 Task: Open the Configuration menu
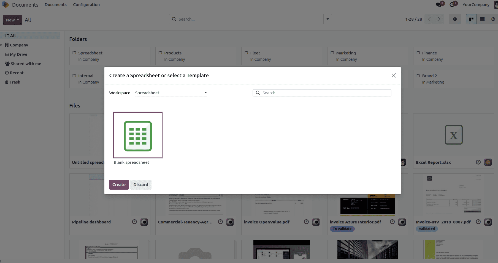click(x=86, y=5)
